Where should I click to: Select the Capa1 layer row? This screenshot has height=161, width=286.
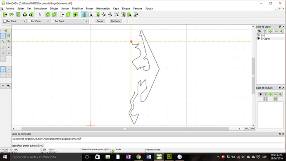pyautogui.click(x=270, y=38)
